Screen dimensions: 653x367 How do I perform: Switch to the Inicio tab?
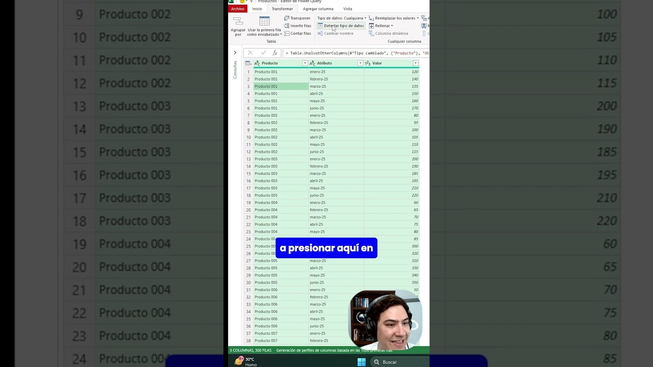pyautogui.click(x=257, y=9)
